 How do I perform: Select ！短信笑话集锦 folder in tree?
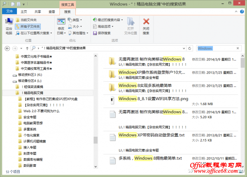point(30,87)
